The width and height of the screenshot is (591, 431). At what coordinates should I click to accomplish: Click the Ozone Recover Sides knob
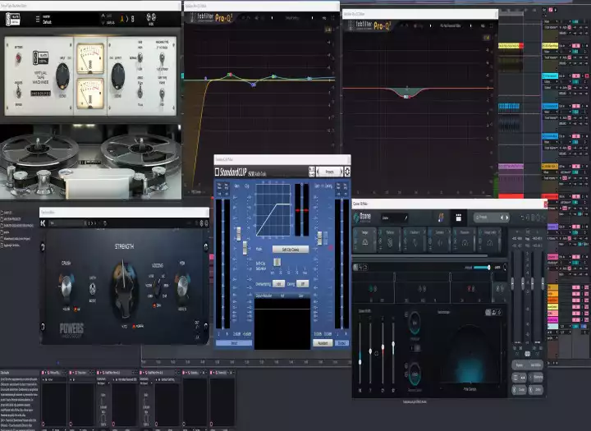point(415,374)
